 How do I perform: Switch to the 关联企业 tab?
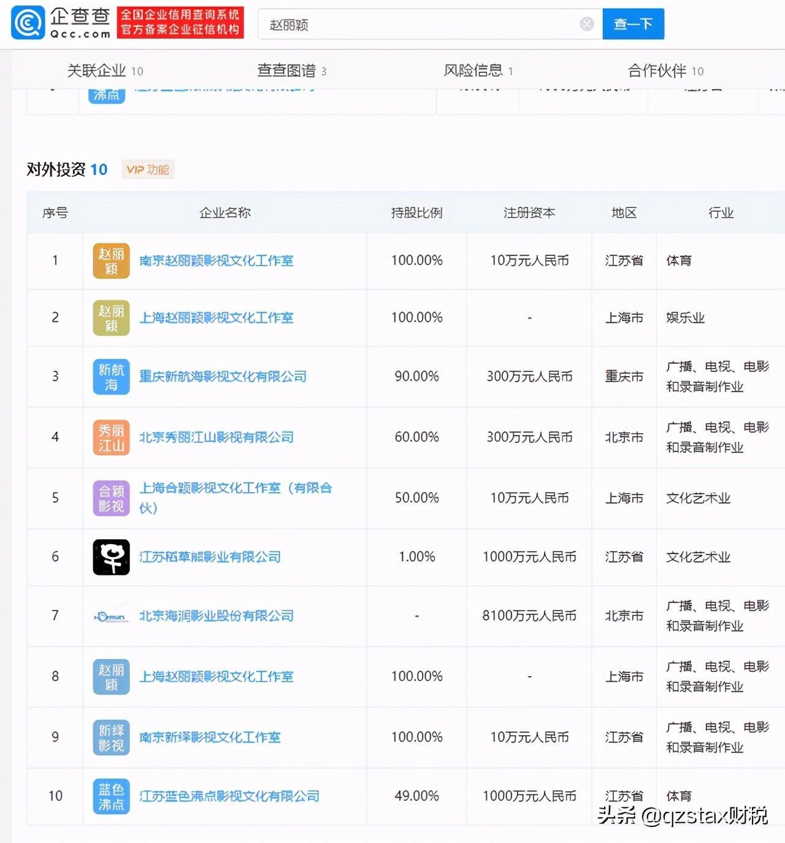[x=105, y=71]
